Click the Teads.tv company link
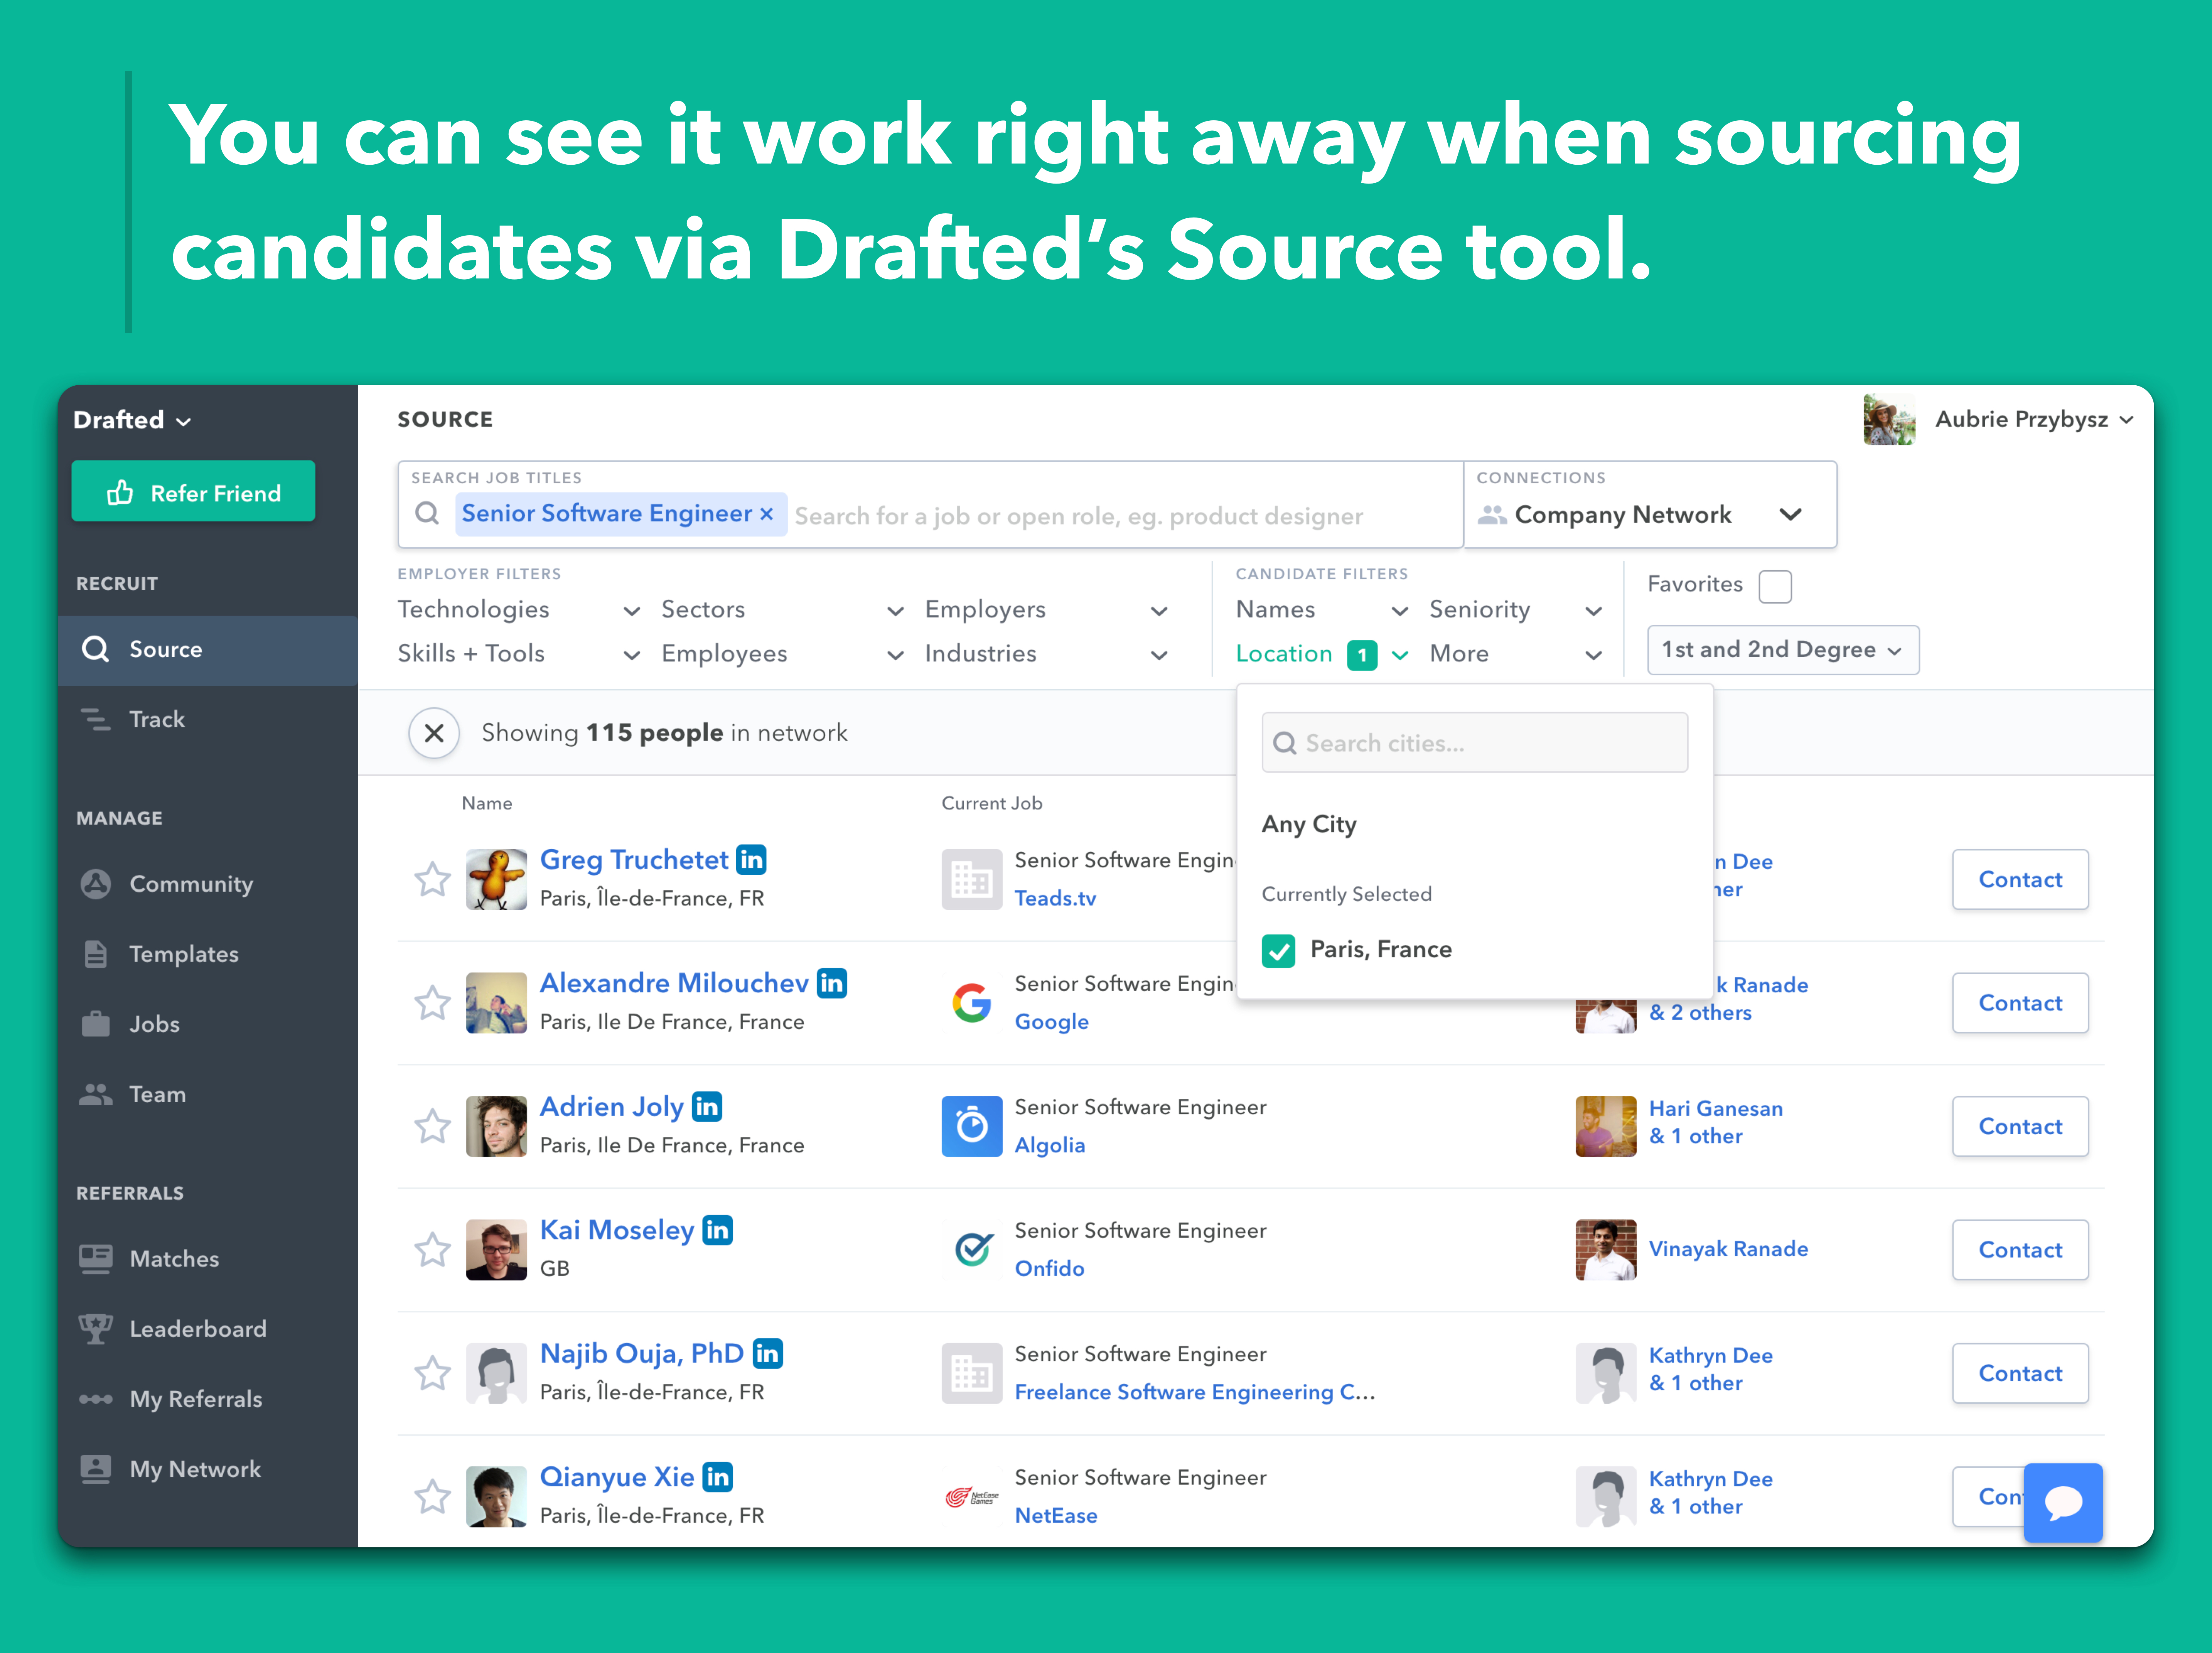Image resolution: width=2212 pixels, height=1653 pixels. pyautogui.click(x=1055, y=899)
